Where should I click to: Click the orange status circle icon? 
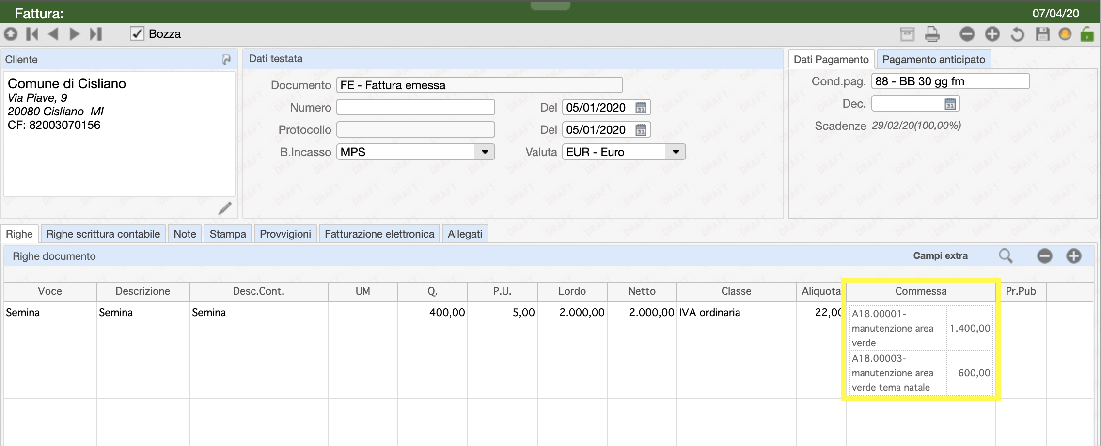1065,34
